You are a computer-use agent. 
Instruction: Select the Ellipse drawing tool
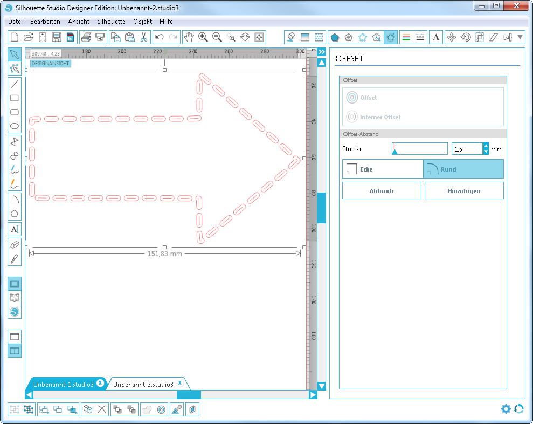(x=15, y=126)
